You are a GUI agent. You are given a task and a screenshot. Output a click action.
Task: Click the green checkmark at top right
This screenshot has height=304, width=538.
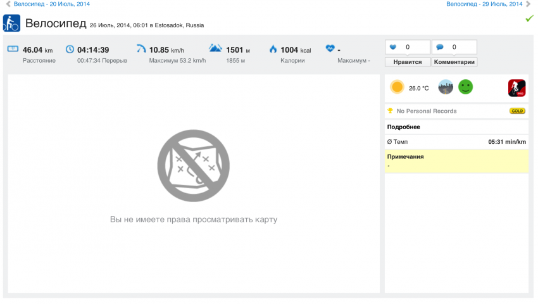[529, 19]
